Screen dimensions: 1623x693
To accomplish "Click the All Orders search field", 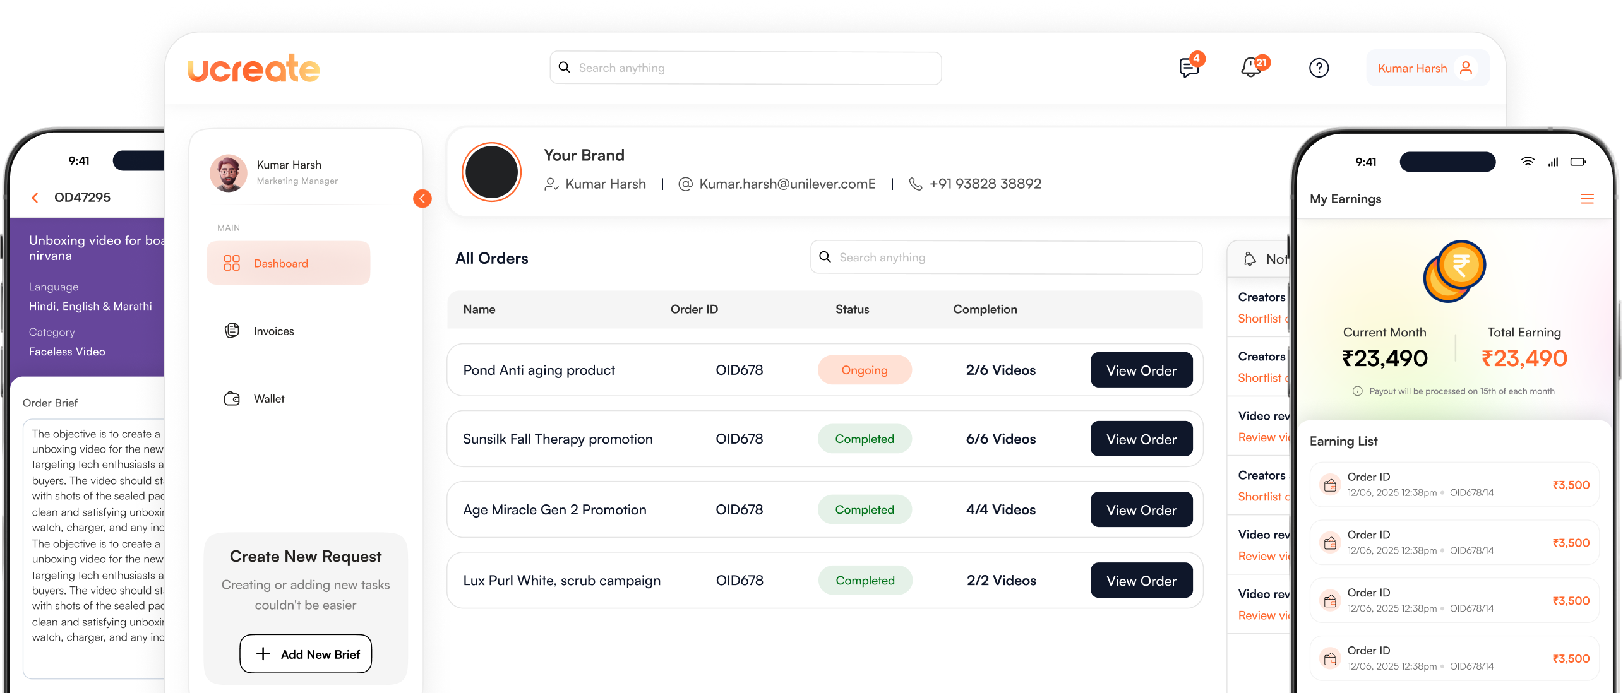I will click(x=1005, y=258).
